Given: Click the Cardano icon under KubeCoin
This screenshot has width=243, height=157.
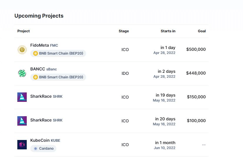Looking at the screenshot, I should [x=36, y=148].
